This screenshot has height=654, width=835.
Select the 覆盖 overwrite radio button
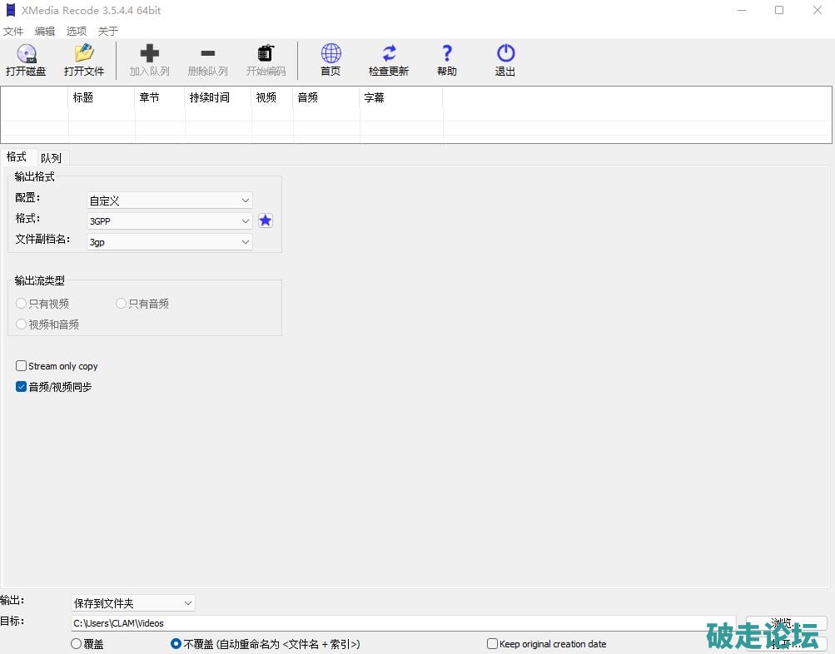77,644
